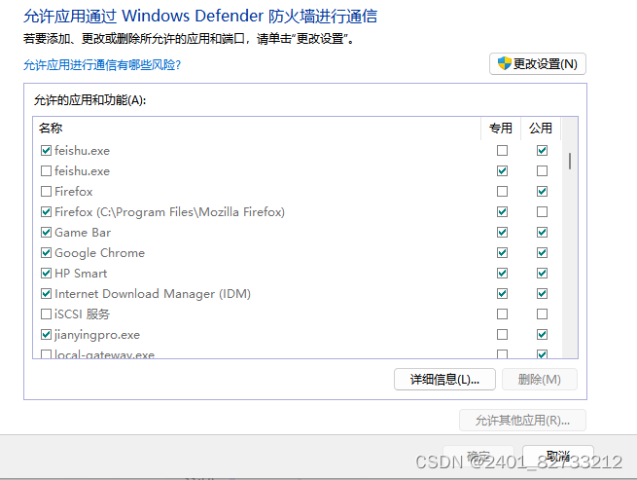
Task: Uncheck 专用 box for second feishu.exe row
Action: pyautogui.click(x=502, y=170)
